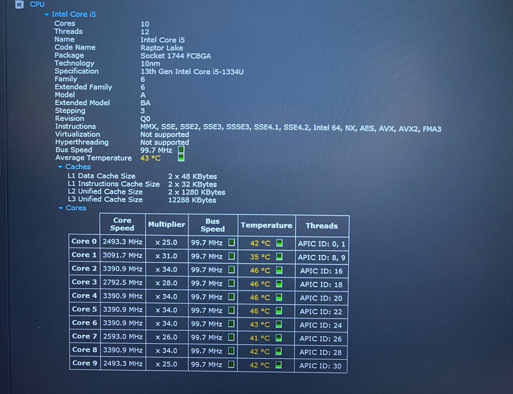
Task: Click the Bus Speed column header
Action: tap(213, 225)
